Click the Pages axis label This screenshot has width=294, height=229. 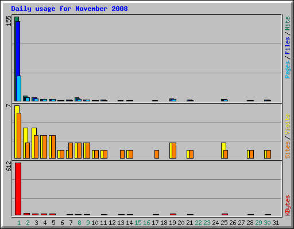point(287,70)
